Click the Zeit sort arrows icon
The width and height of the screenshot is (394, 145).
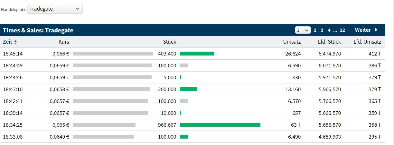click(x=15, y=42)
